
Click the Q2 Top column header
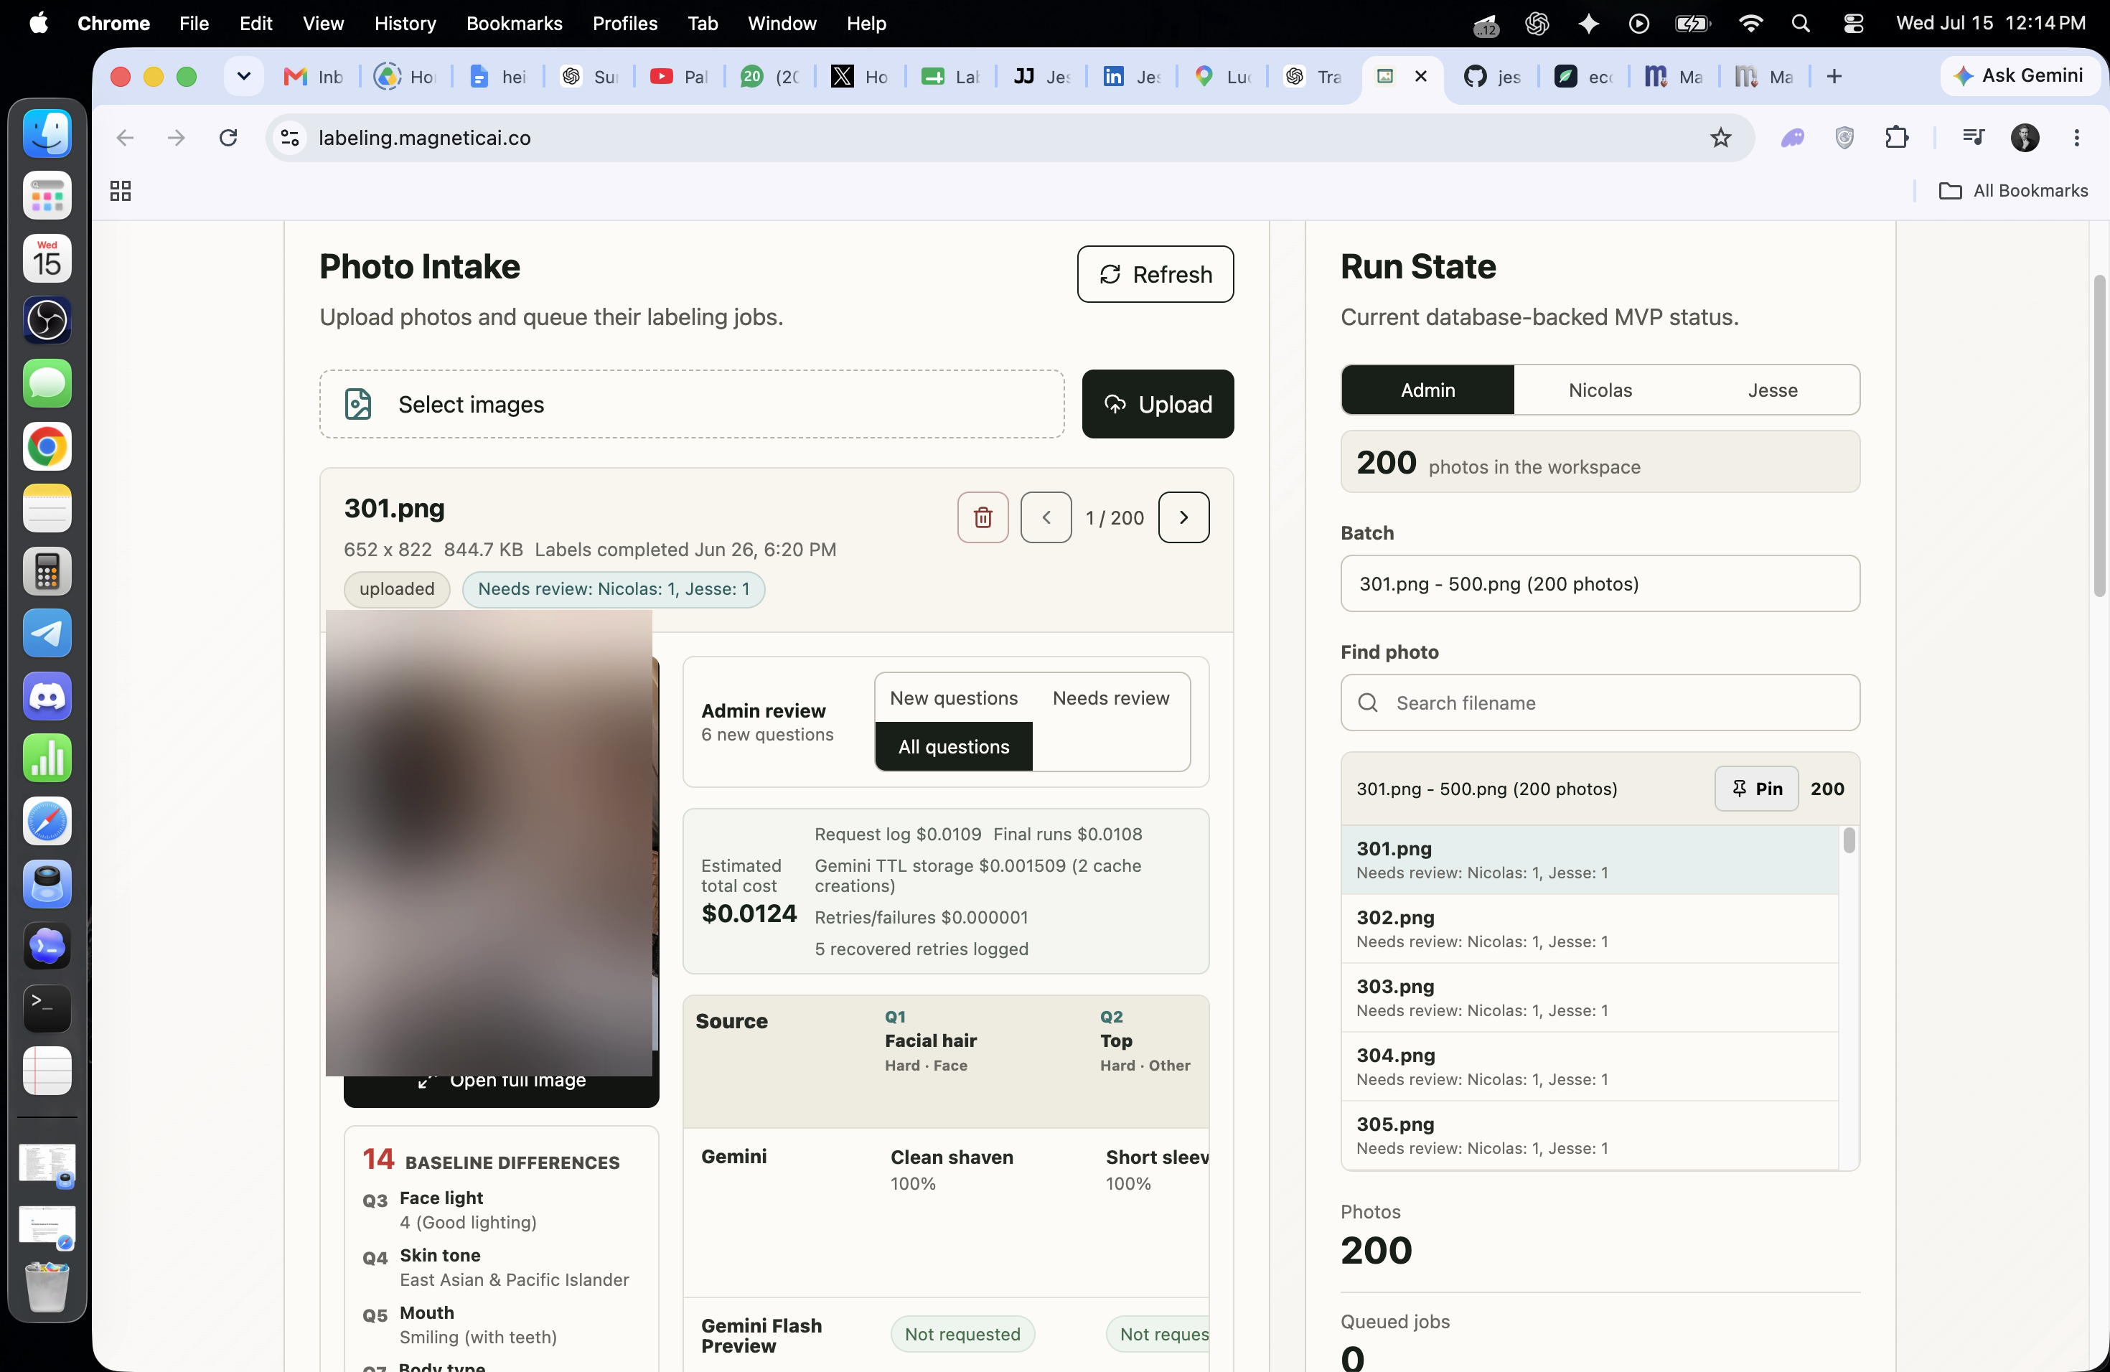(x=1145, y=1041)
